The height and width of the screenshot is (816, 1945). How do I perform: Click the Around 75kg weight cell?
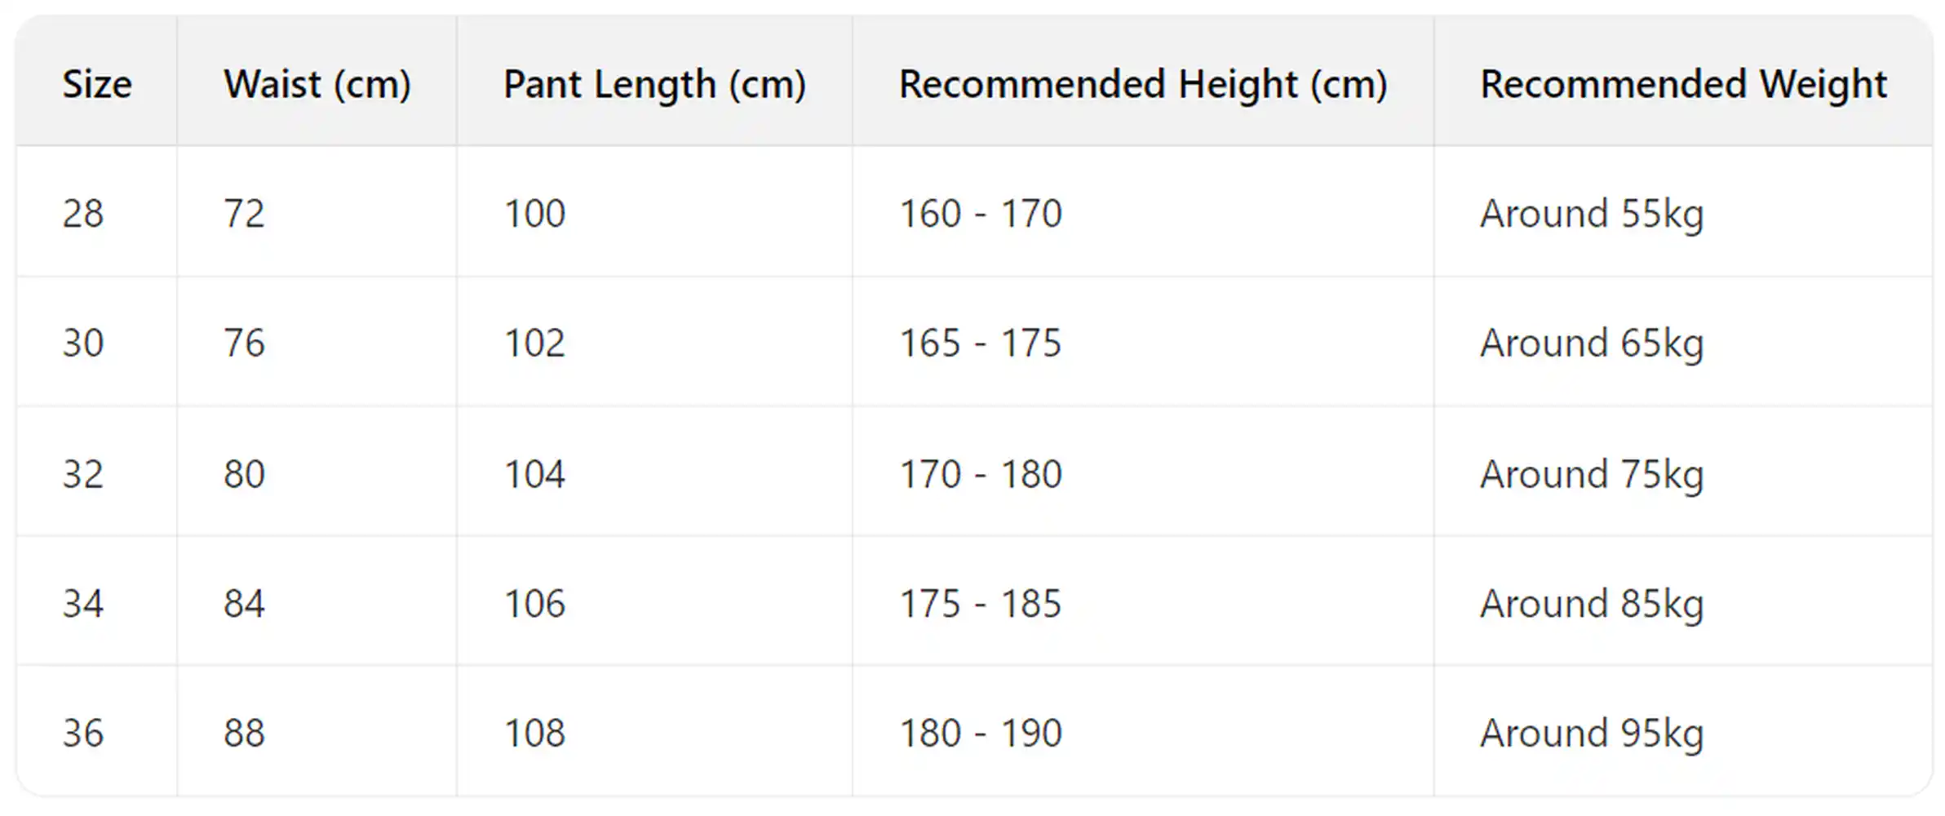point(1592,474)
